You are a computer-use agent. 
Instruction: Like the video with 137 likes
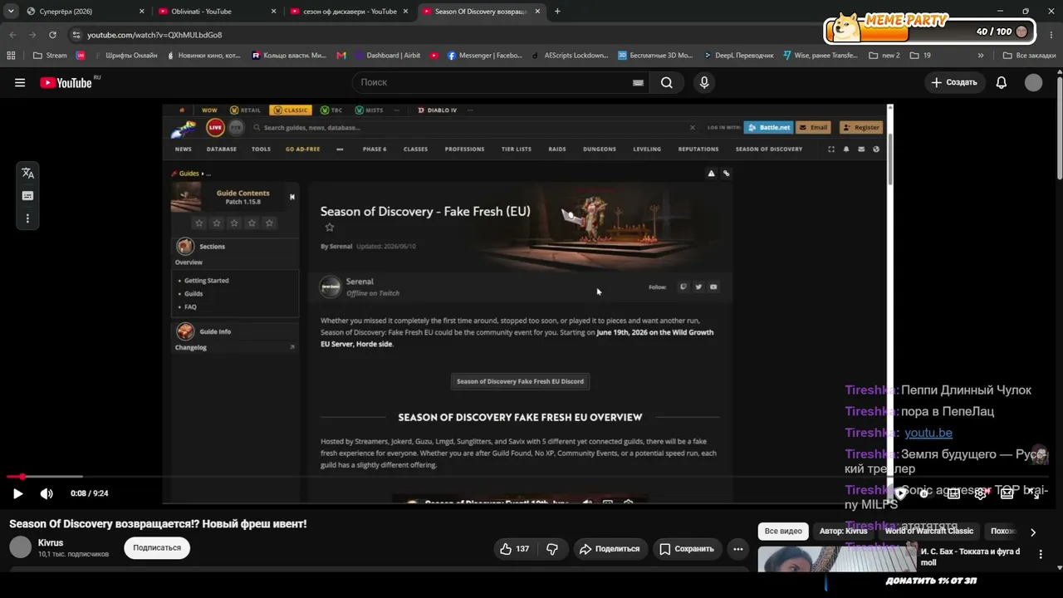(514, 549)
